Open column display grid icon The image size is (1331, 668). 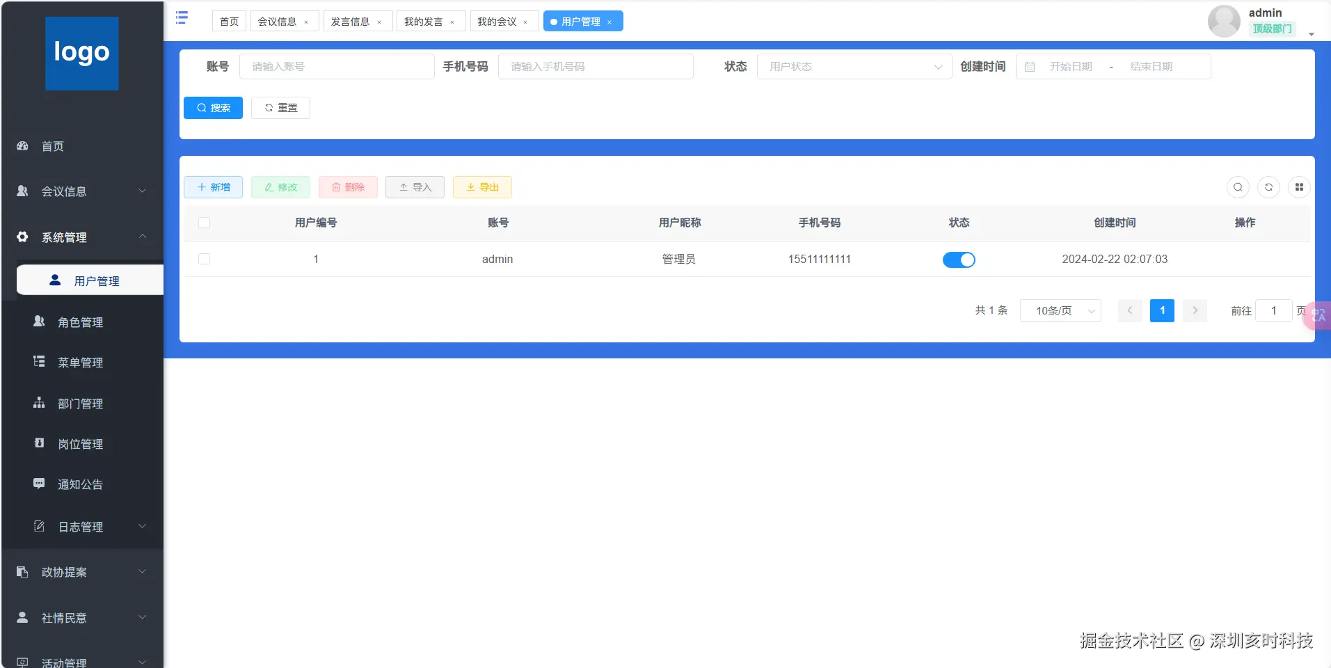click(1299, 187)
